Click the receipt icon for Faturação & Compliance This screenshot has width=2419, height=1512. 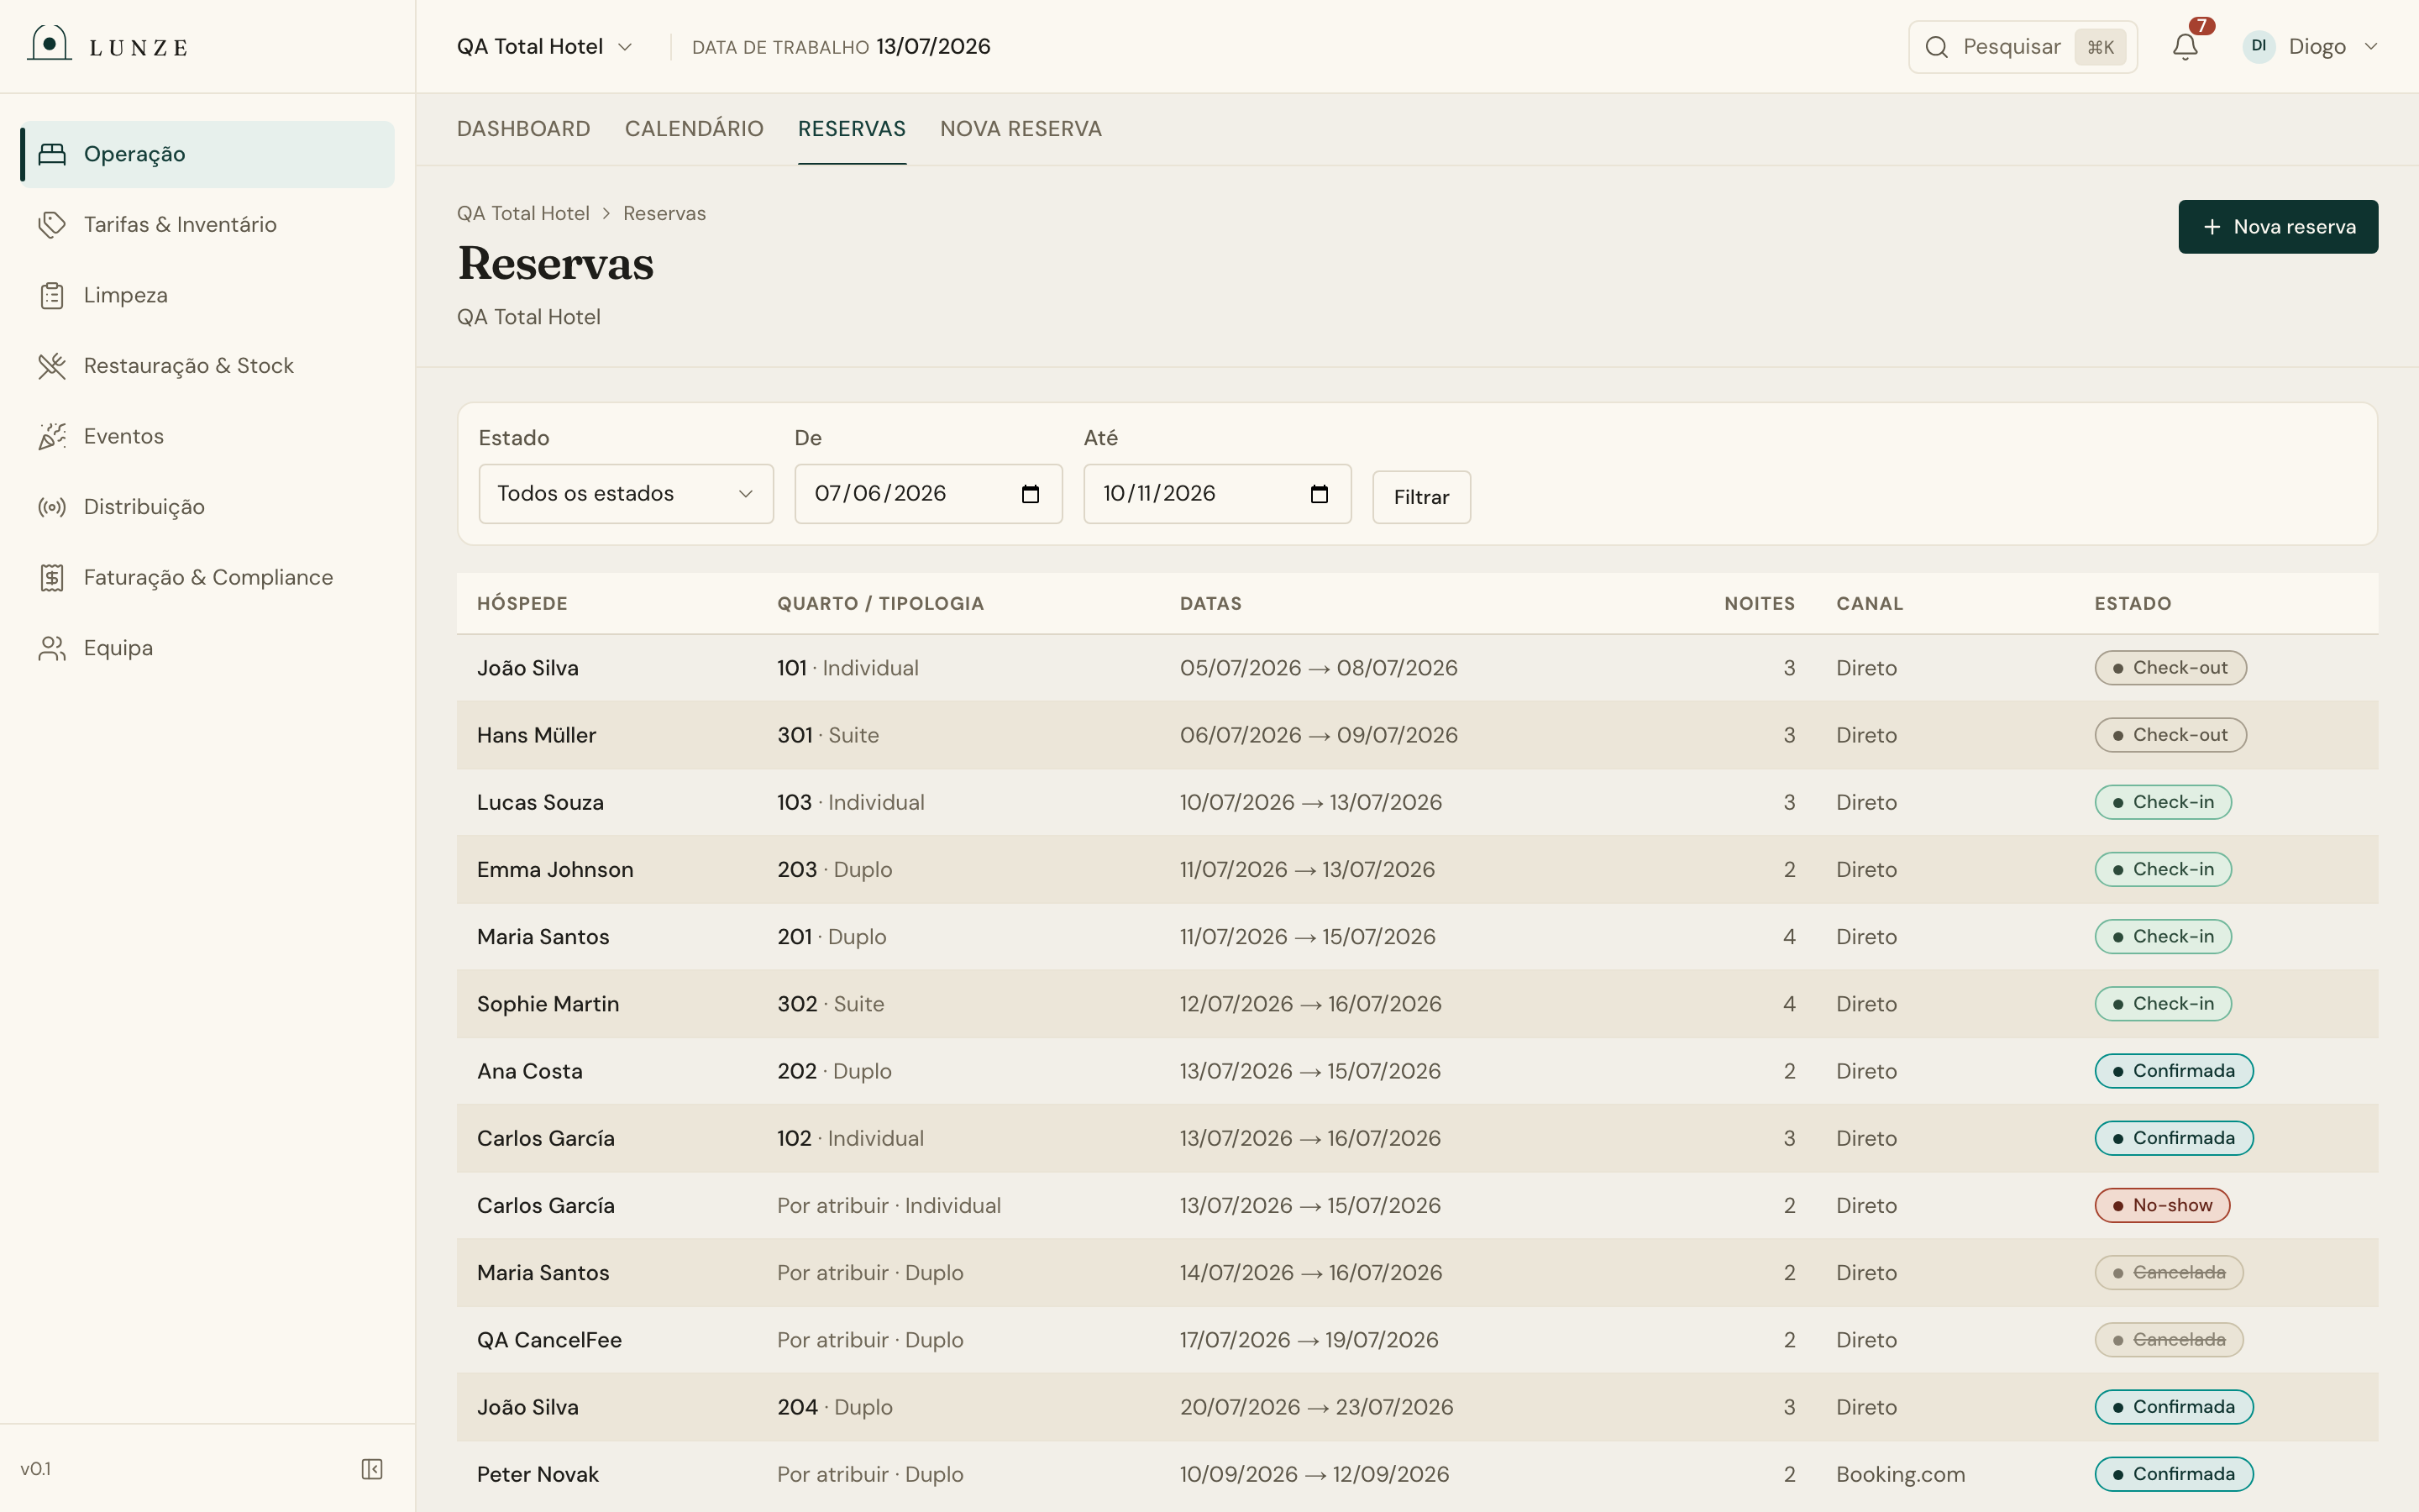click(52, 577)
